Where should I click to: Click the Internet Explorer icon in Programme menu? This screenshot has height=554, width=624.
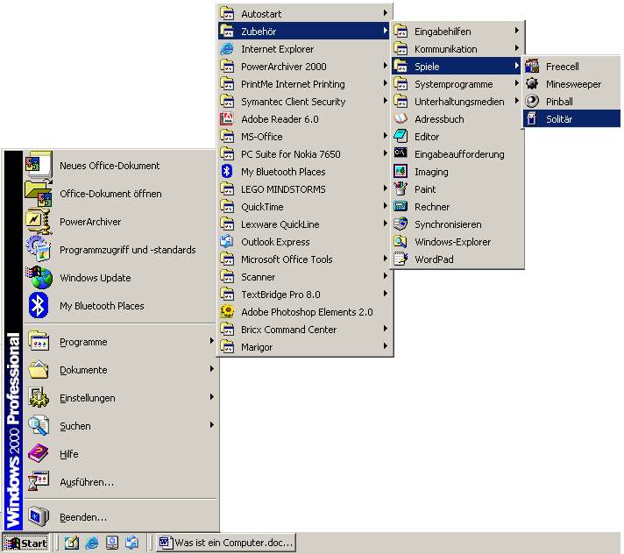(x=227, y=48)
